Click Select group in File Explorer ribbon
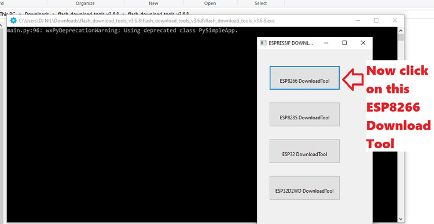 [x=261, y=3]
